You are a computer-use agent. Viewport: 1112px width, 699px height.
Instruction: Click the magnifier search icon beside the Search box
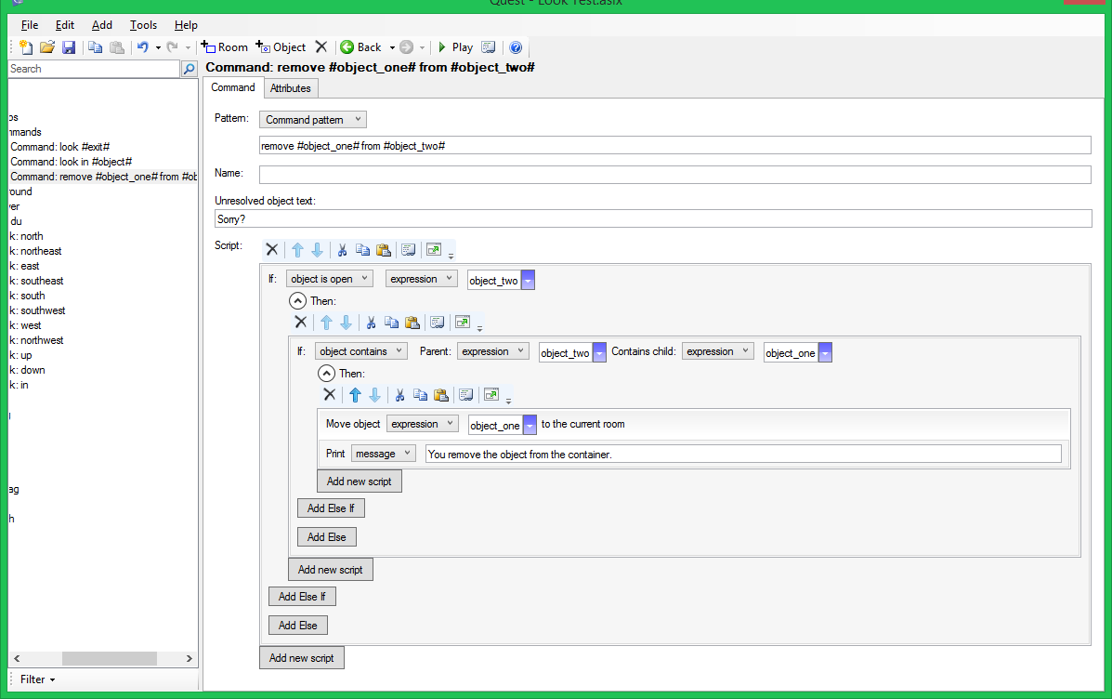[x=190, y=69]
